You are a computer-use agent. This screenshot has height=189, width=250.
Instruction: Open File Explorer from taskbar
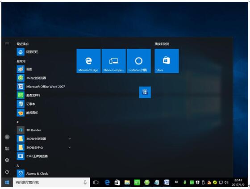(127, 182)
